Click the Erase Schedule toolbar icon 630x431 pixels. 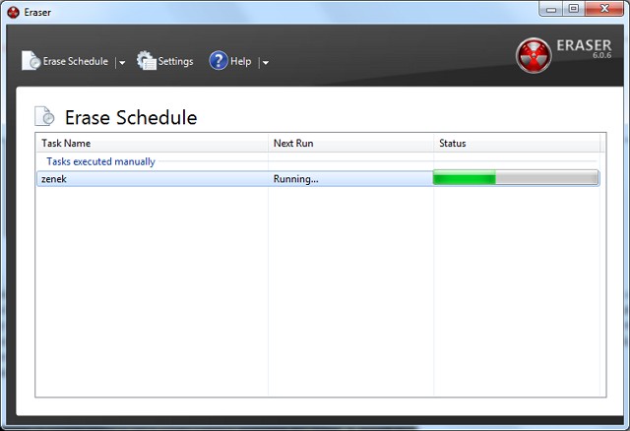coord(31,61)
